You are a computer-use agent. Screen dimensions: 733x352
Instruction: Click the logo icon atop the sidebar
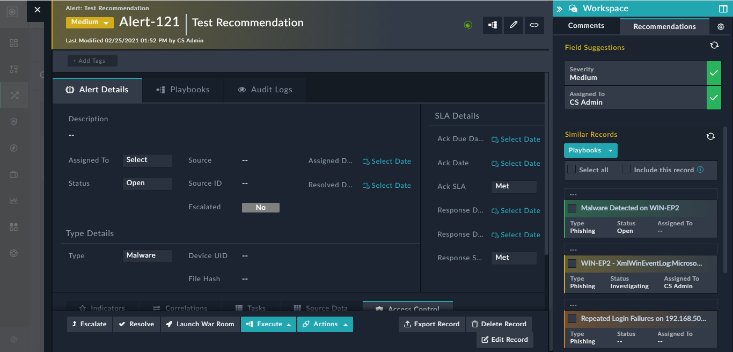[13, 11]
